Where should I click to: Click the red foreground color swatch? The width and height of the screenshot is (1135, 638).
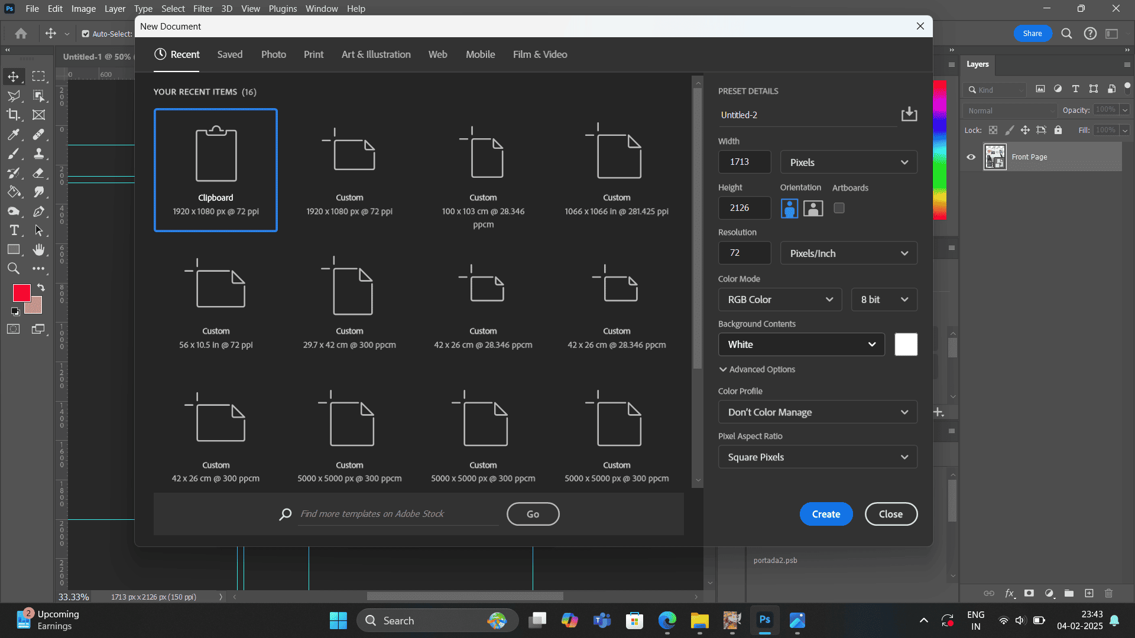coord(22,293)
